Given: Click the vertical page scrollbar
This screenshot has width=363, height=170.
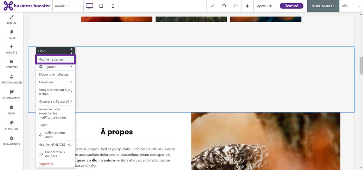Looking at the screenshot, I should pos(361,65).
